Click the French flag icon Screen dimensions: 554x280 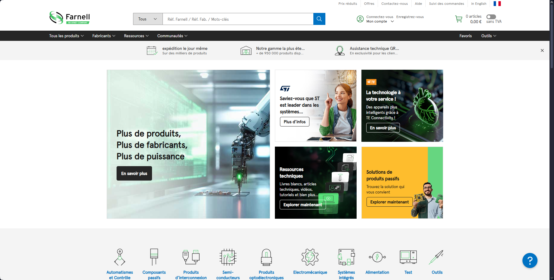click(x=497, y=4)
